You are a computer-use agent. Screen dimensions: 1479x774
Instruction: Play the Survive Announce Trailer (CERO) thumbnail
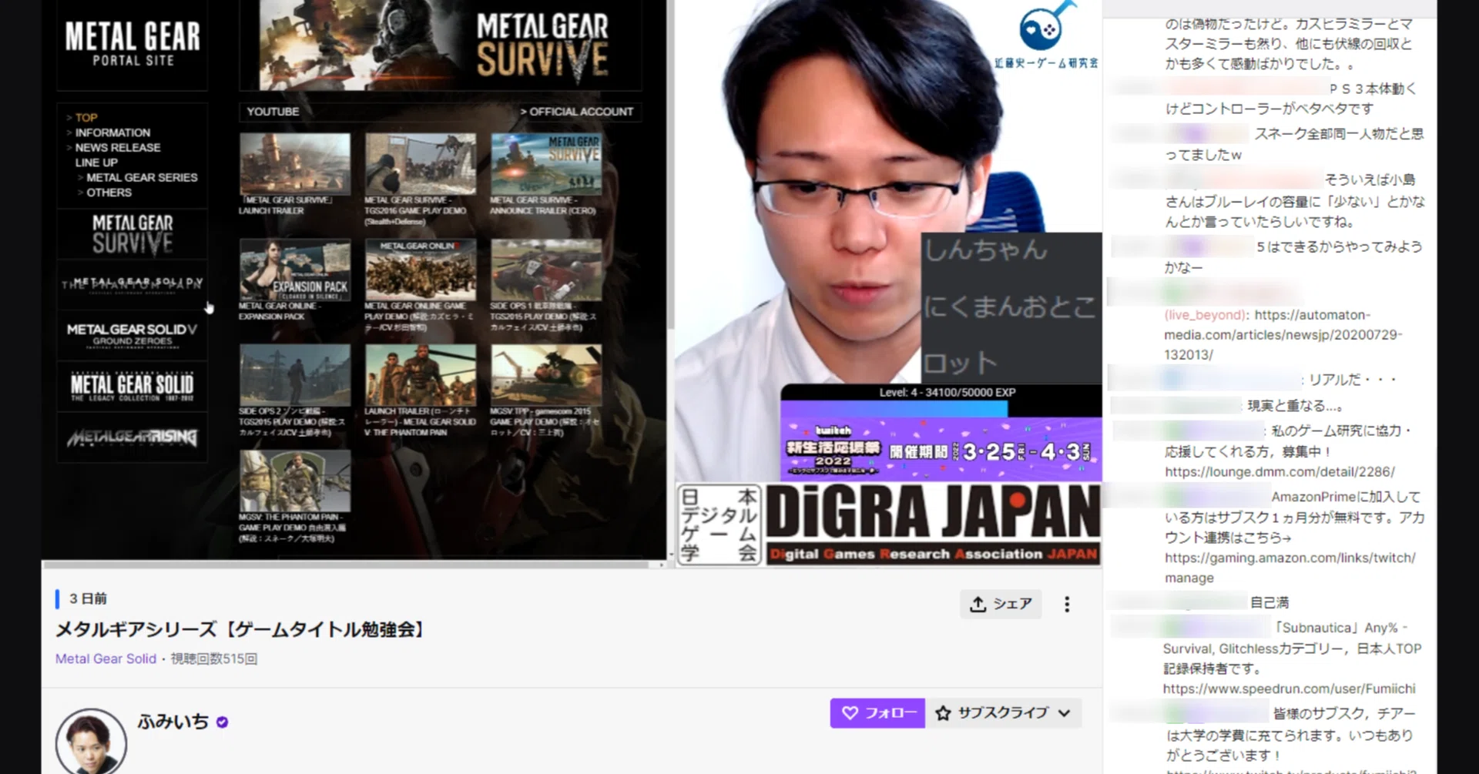[x=546, y=164]
